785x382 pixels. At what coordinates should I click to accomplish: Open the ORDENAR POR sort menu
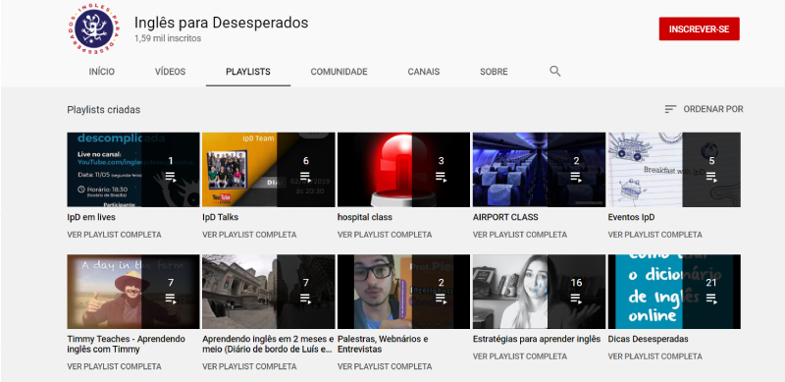tap(704, 109)
